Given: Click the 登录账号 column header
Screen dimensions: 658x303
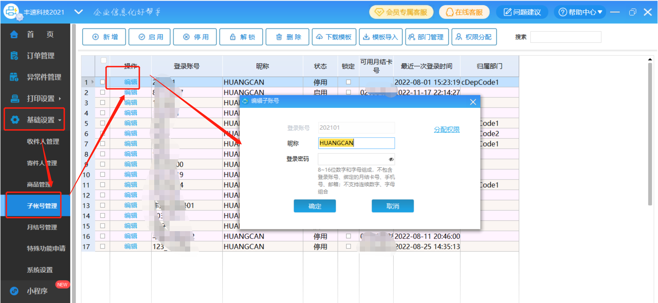Looking at the screenshot, I should tap(187, 66).
